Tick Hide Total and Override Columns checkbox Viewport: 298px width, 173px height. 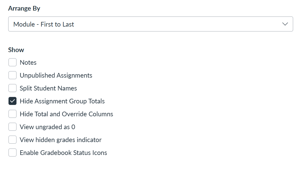(12, 114)
